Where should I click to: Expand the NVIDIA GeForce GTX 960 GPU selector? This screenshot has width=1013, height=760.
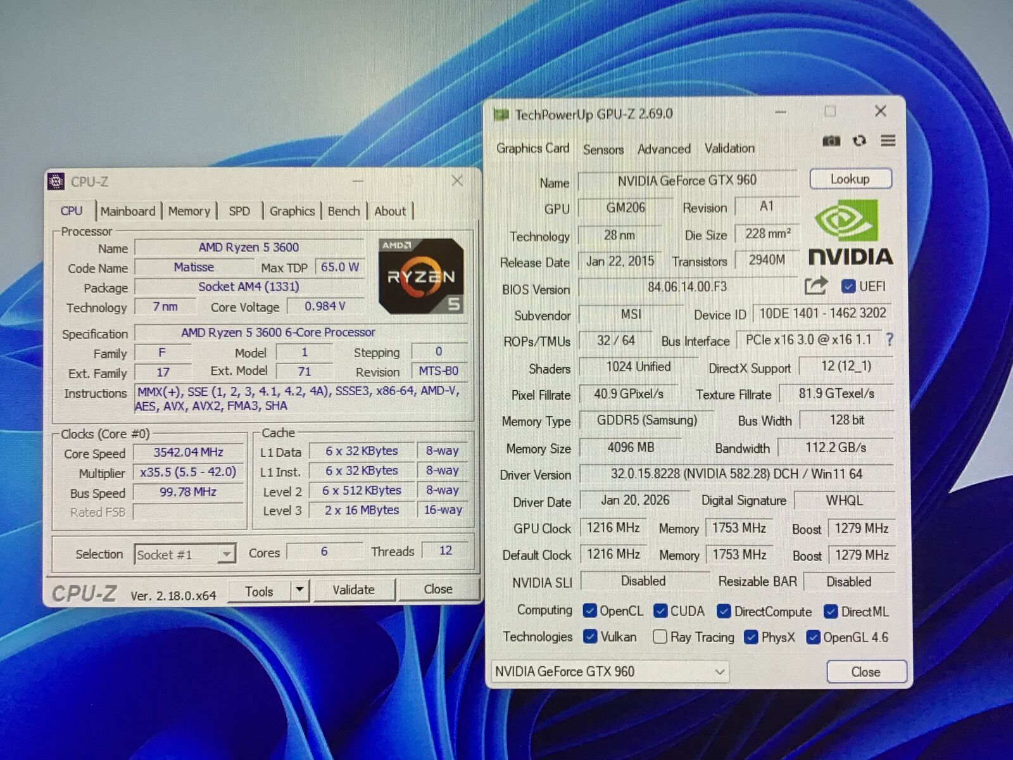(719, 672)
